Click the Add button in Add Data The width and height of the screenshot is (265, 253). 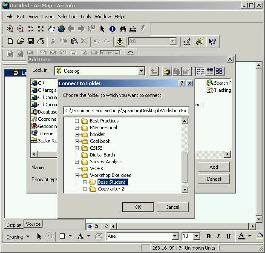213,167
